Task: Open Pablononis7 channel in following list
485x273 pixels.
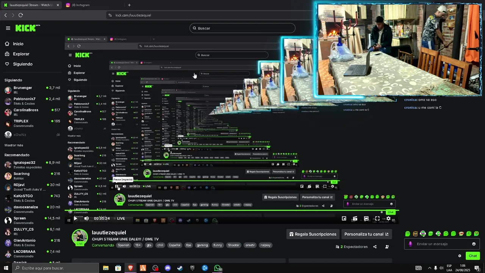Action: coord(32,101)
